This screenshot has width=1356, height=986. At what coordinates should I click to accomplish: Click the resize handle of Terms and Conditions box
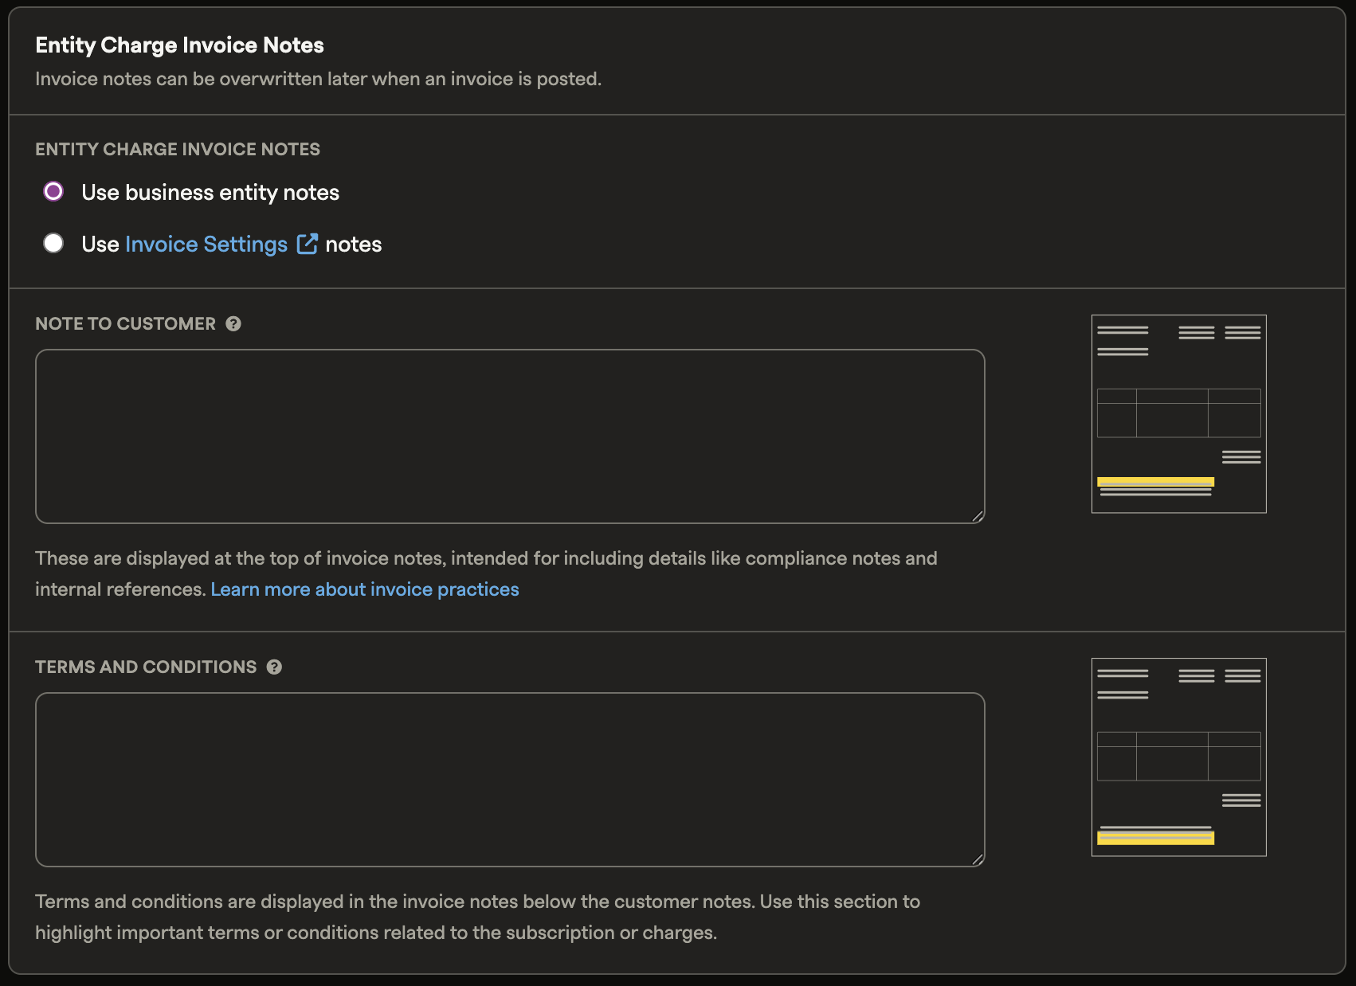point(978,859)
